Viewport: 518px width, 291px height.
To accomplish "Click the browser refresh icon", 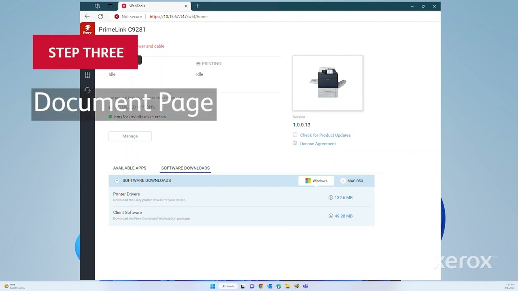I will (100, 17).
